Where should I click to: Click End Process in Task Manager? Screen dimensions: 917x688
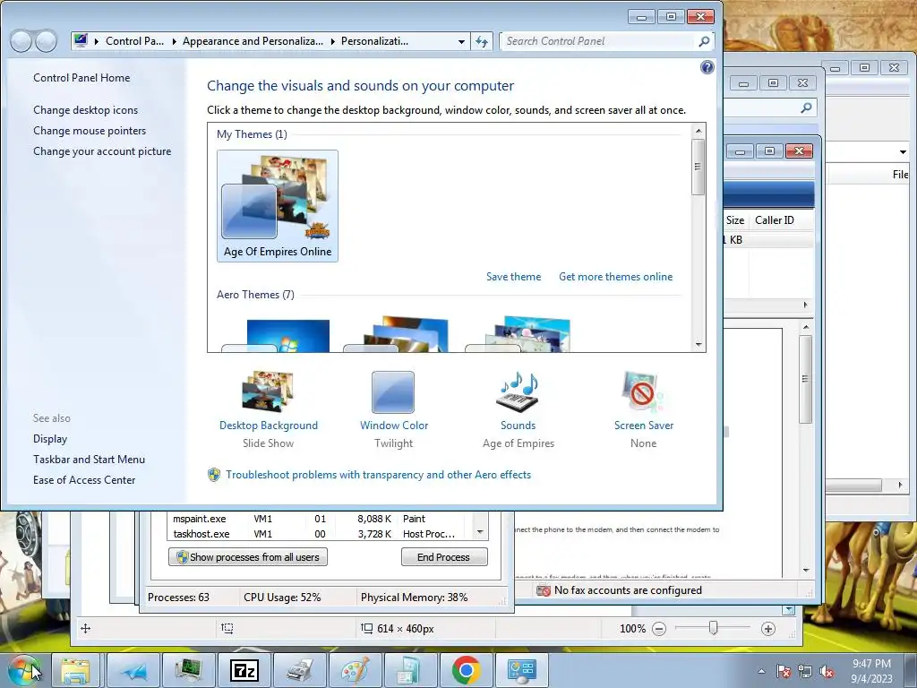[x=444, y=557]
